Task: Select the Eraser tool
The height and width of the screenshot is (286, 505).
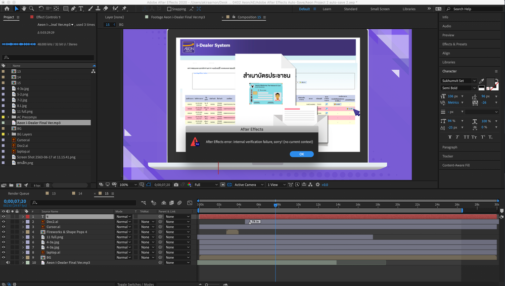Action: pyautogui.click(x=106, y=9)
